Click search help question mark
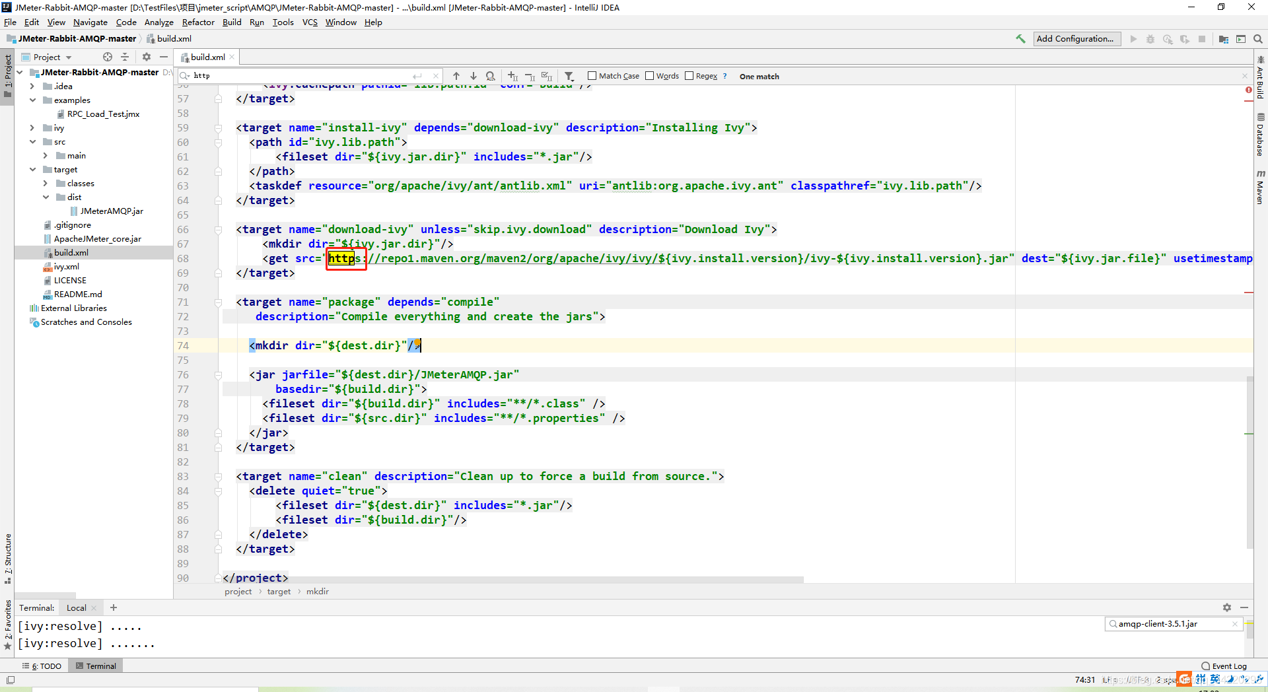This screenshot has width=1268, height=692. click(725, 76)
